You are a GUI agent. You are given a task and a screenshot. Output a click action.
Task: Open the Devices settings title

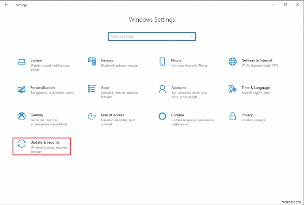pyautogui.click(x=107, y=60)
